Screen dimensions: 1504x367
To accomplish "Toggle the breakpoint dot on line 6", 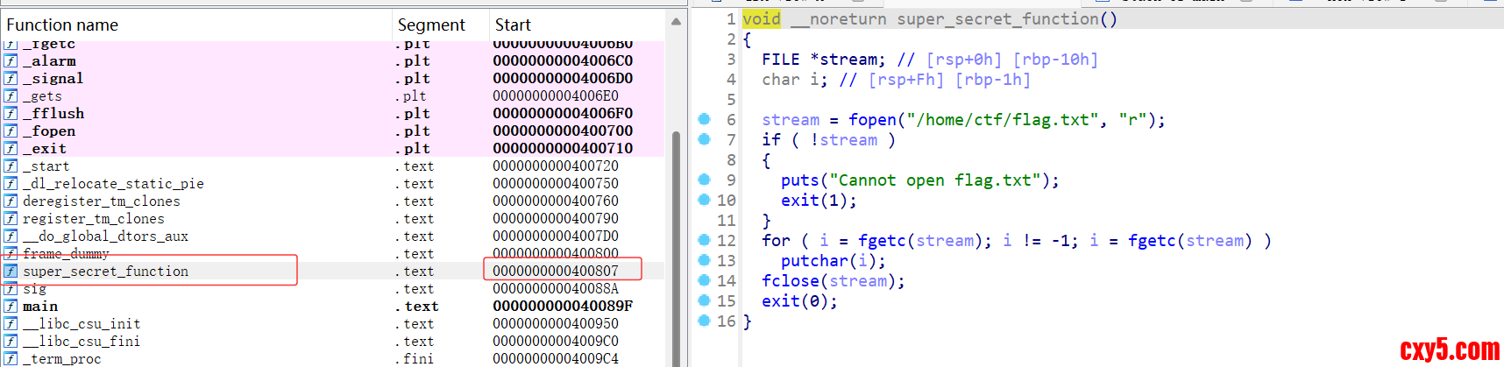I will (x=704, y=119).
